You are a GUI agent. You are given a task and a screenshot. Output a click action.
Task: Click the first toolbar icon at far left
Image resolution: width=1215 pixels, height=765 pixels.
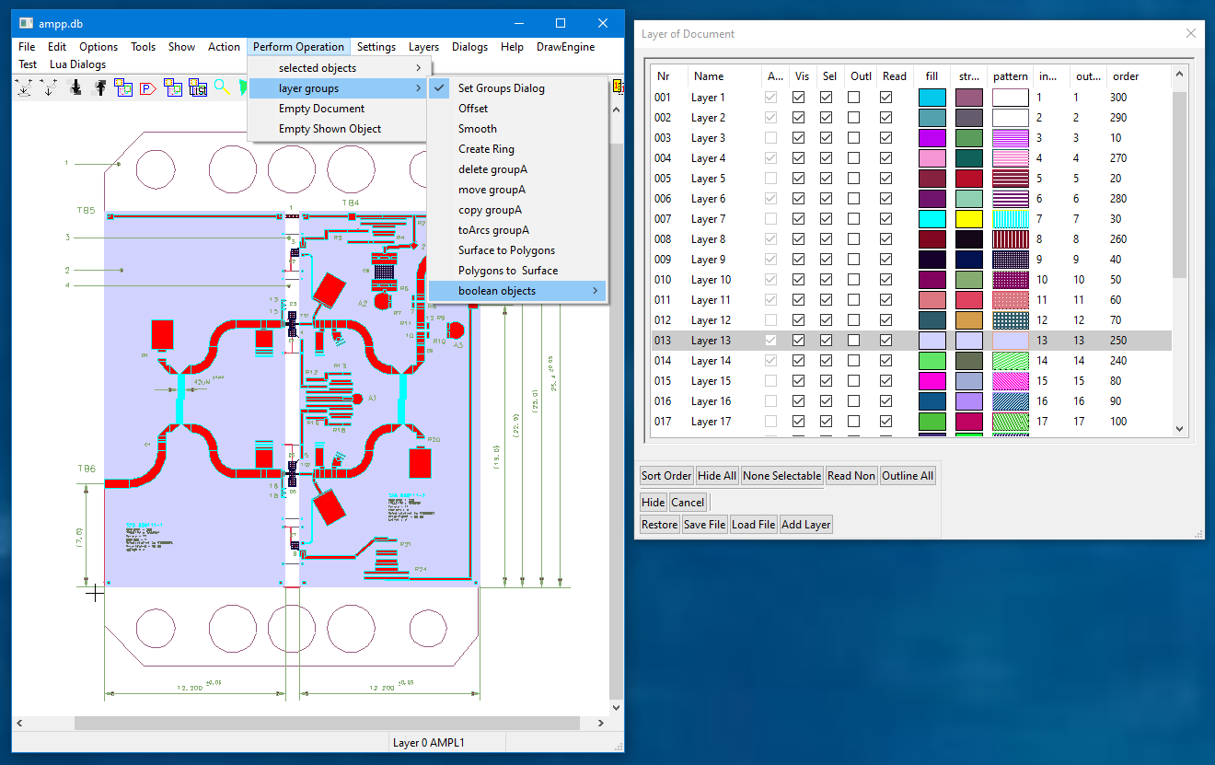25,87
